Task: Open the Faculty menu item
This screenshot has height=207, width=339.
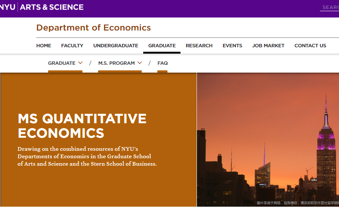Action: point(72,45)
